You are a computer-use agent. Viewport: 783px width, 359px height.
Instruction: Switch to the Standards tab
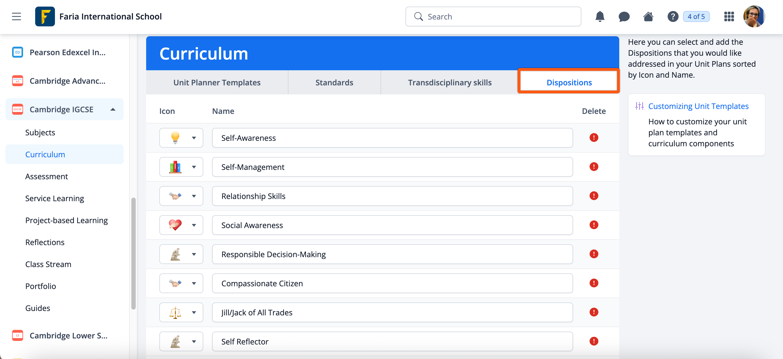(x=334, y=82)
